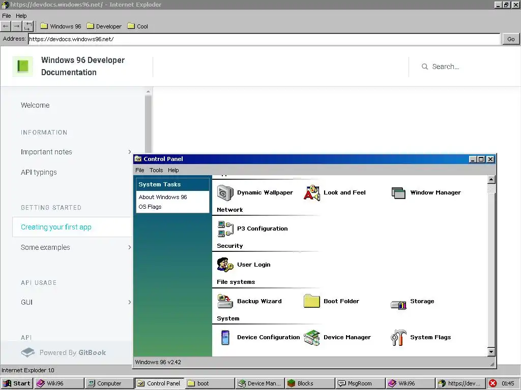Open Control Panel File menu

(140, 170)
